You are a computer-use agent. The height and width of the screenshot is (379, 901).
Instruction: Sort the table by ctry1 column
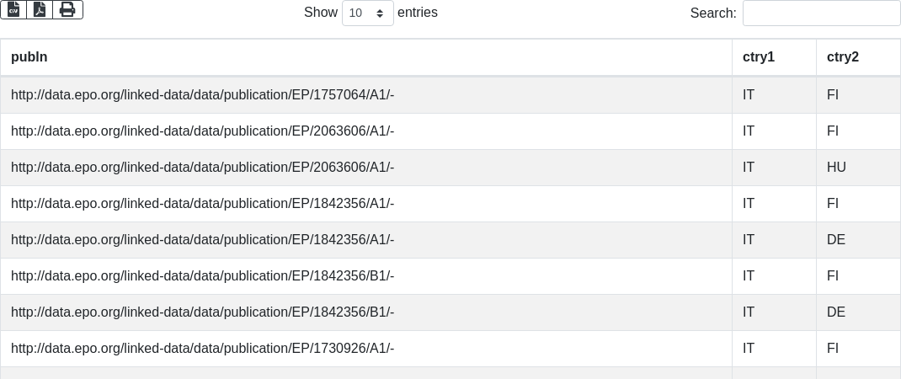point(758,57)
